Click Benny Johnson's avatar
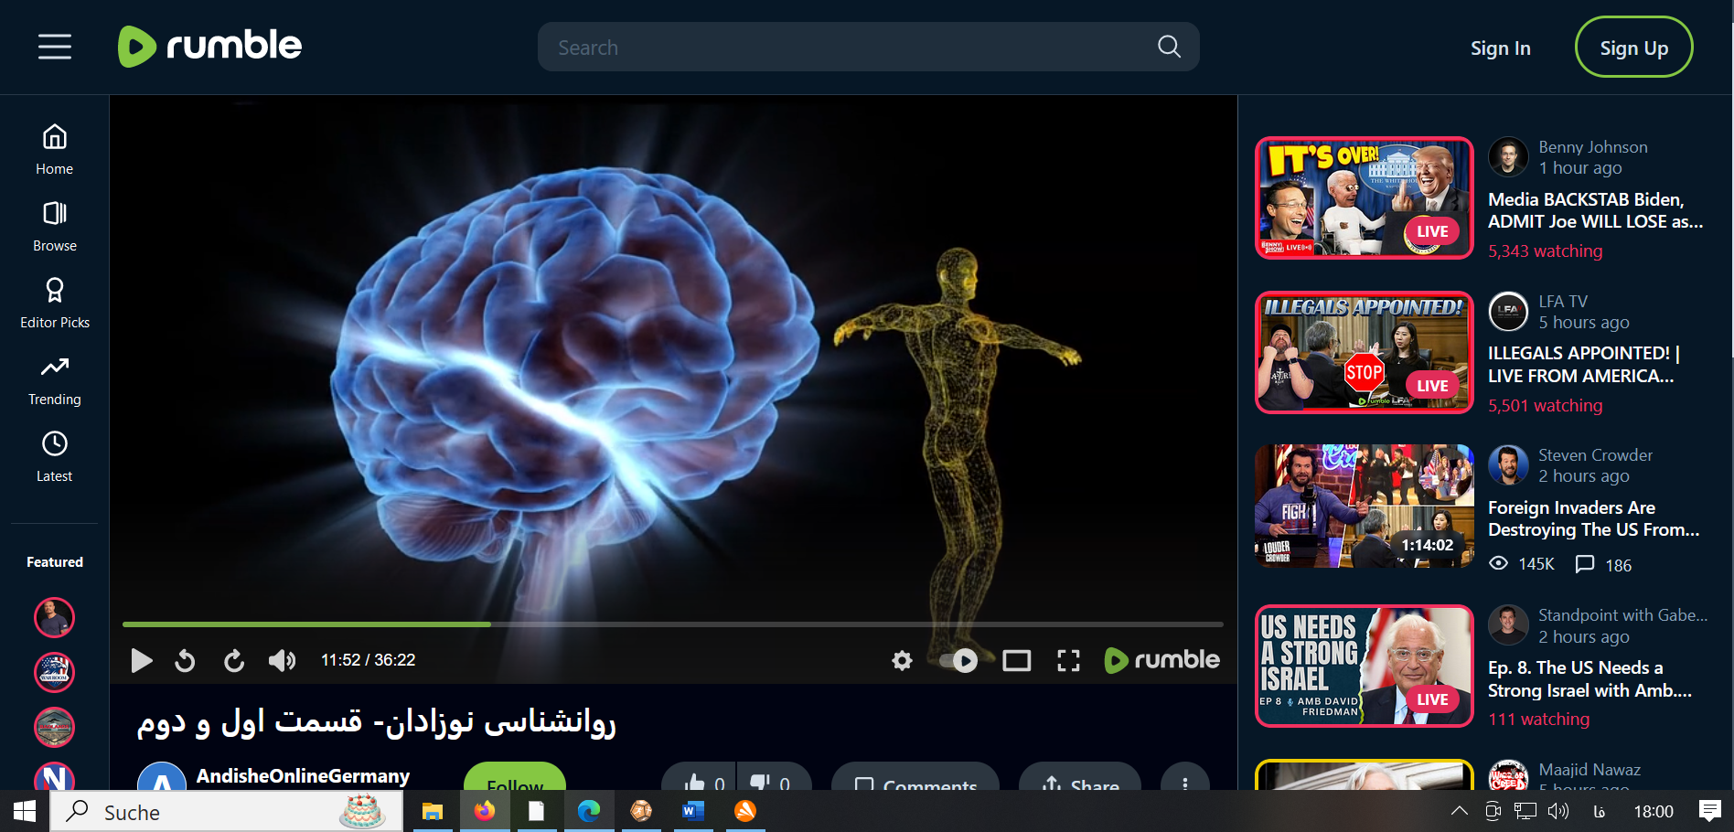The width and height of the screenshot is (1734, 832). 1508,156
